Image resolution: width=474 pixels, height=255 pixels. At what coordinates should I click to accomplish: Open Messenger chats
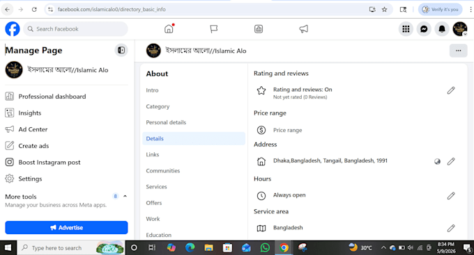(424, 29)
